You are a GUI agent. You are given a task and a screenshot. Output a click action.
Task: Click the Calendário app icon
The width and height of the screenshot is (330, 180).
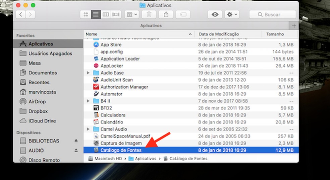(x=96, y=122)
